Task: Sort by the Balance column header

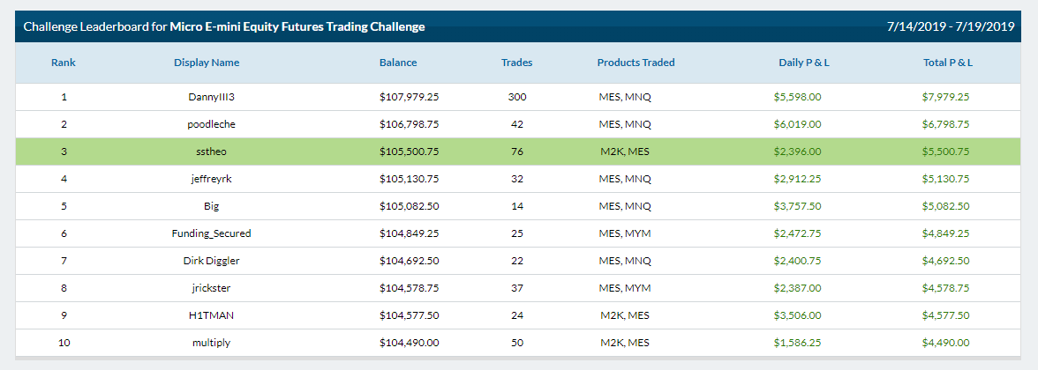Action: point(398,63)
